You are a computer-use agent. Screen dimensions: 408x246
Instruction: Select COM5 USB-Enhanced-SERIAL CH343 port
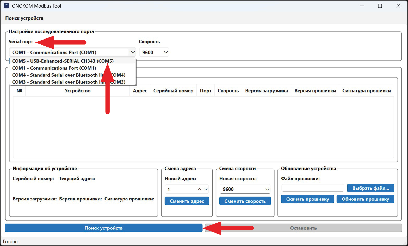tap(63, 61)
